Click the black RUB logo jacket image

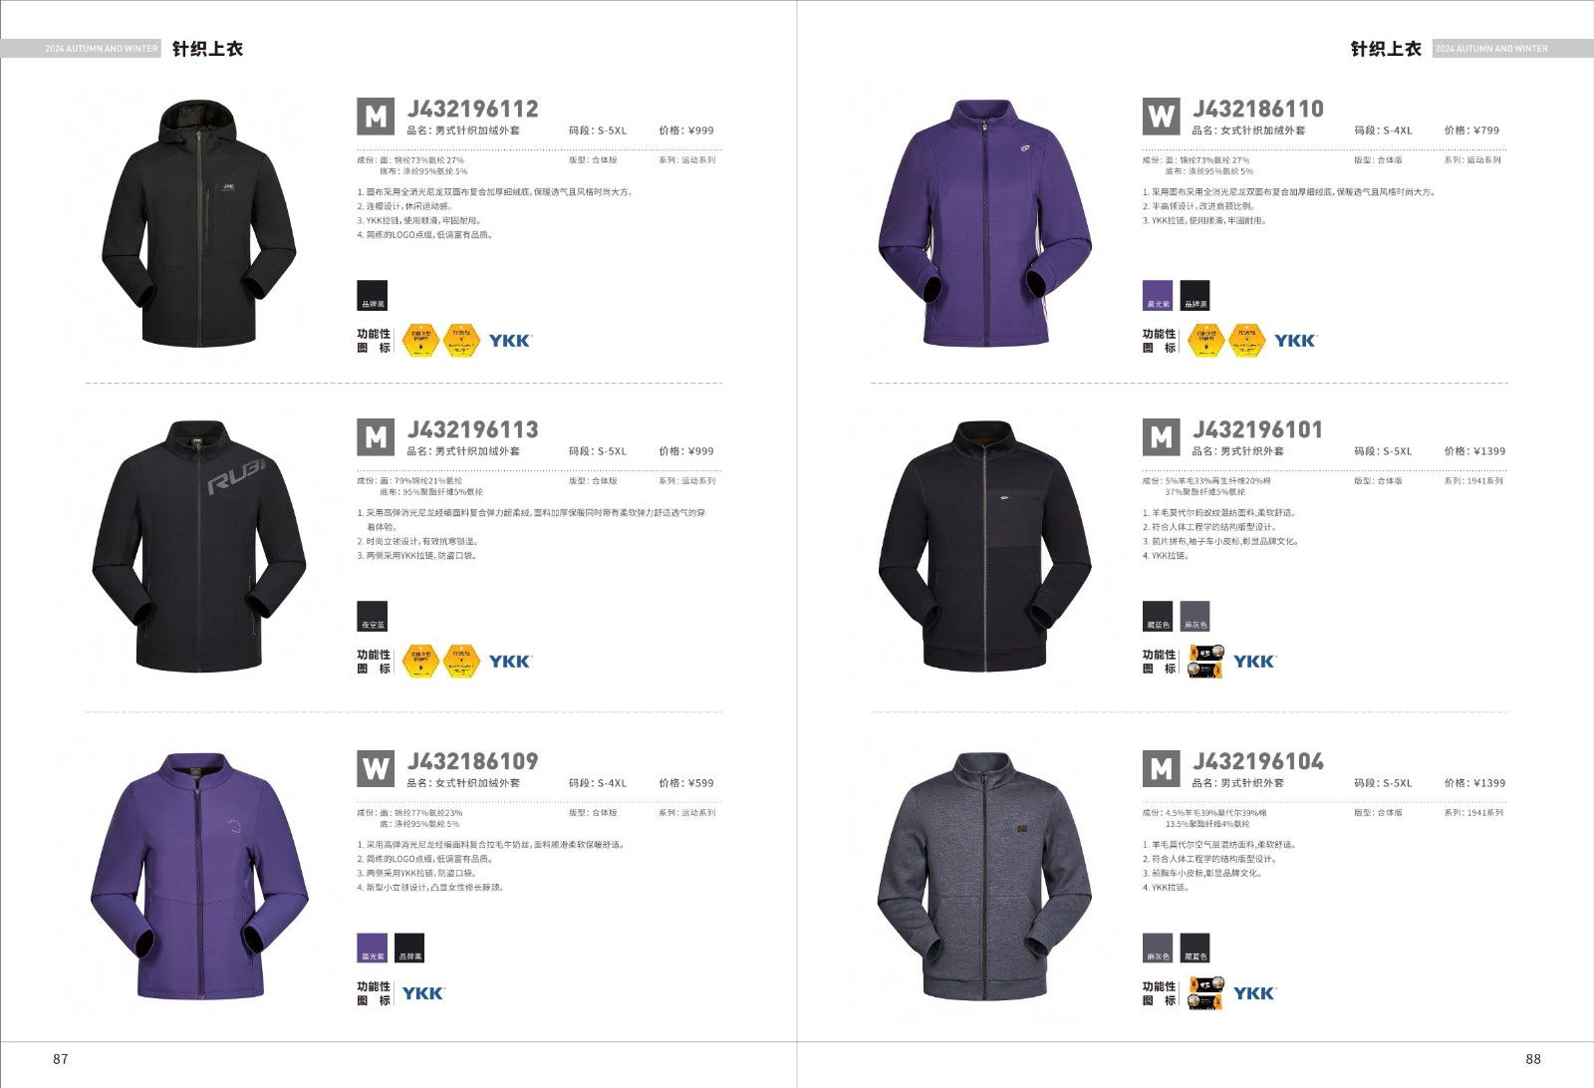click(199, 546)
